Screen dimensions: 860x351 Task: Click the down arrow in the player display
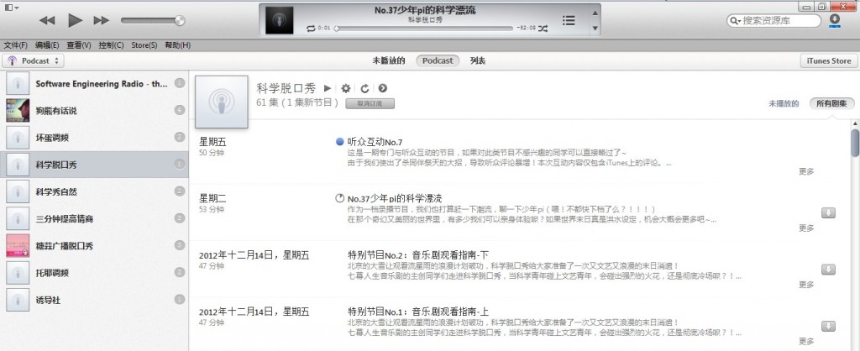tap(595, 29)
